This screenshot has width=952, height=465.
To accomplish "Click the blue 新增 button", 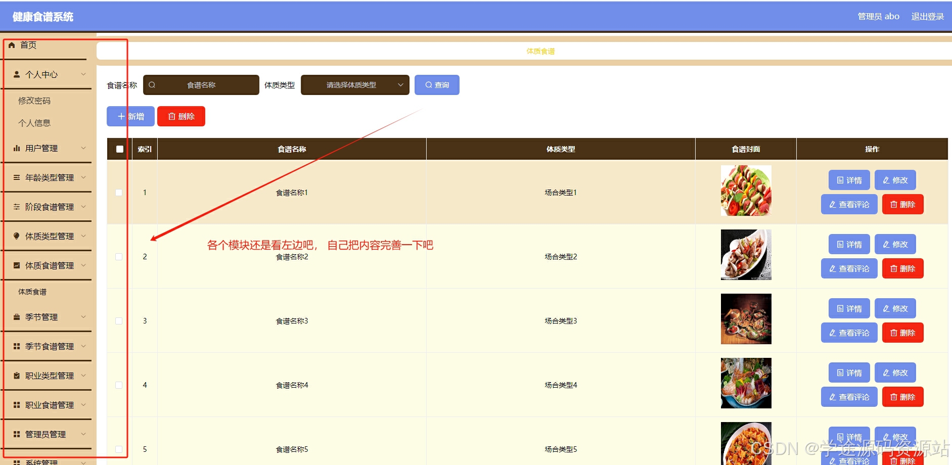I will [130, 116].
